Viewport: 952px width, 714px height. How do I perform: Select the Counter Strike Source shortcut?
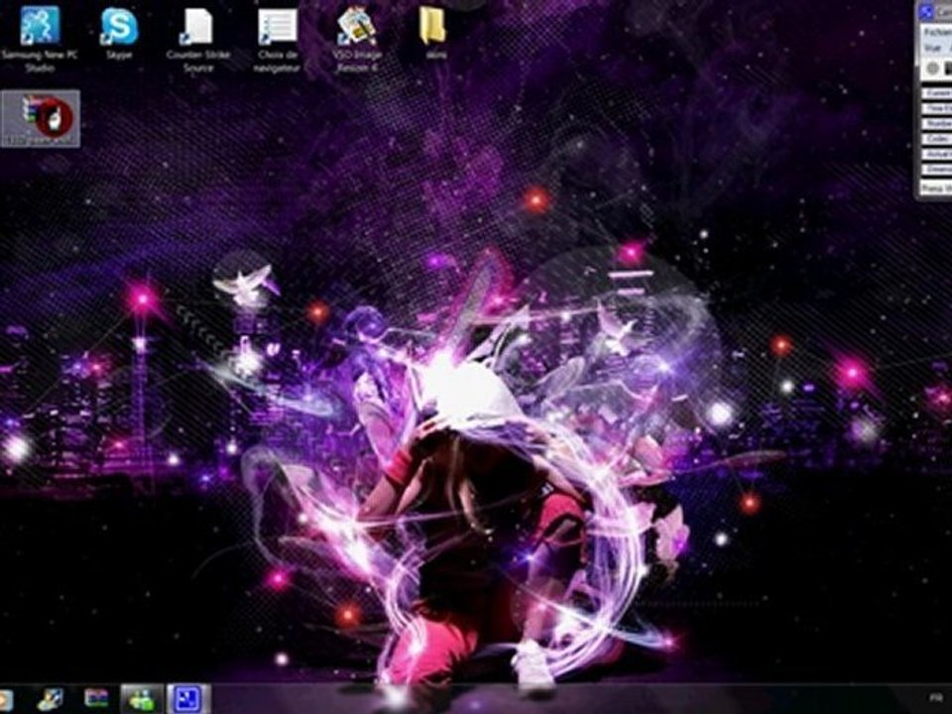[198, 40]
